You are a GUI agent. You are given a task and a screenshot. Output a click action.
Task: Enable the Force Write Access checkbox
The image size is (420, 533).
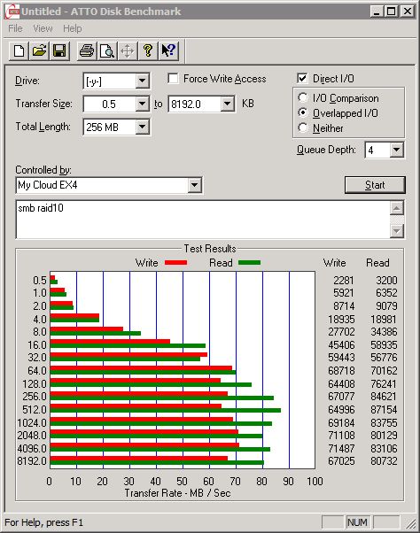click(173, 79)
